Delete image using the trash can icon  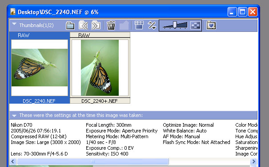[x=111, y=25]
